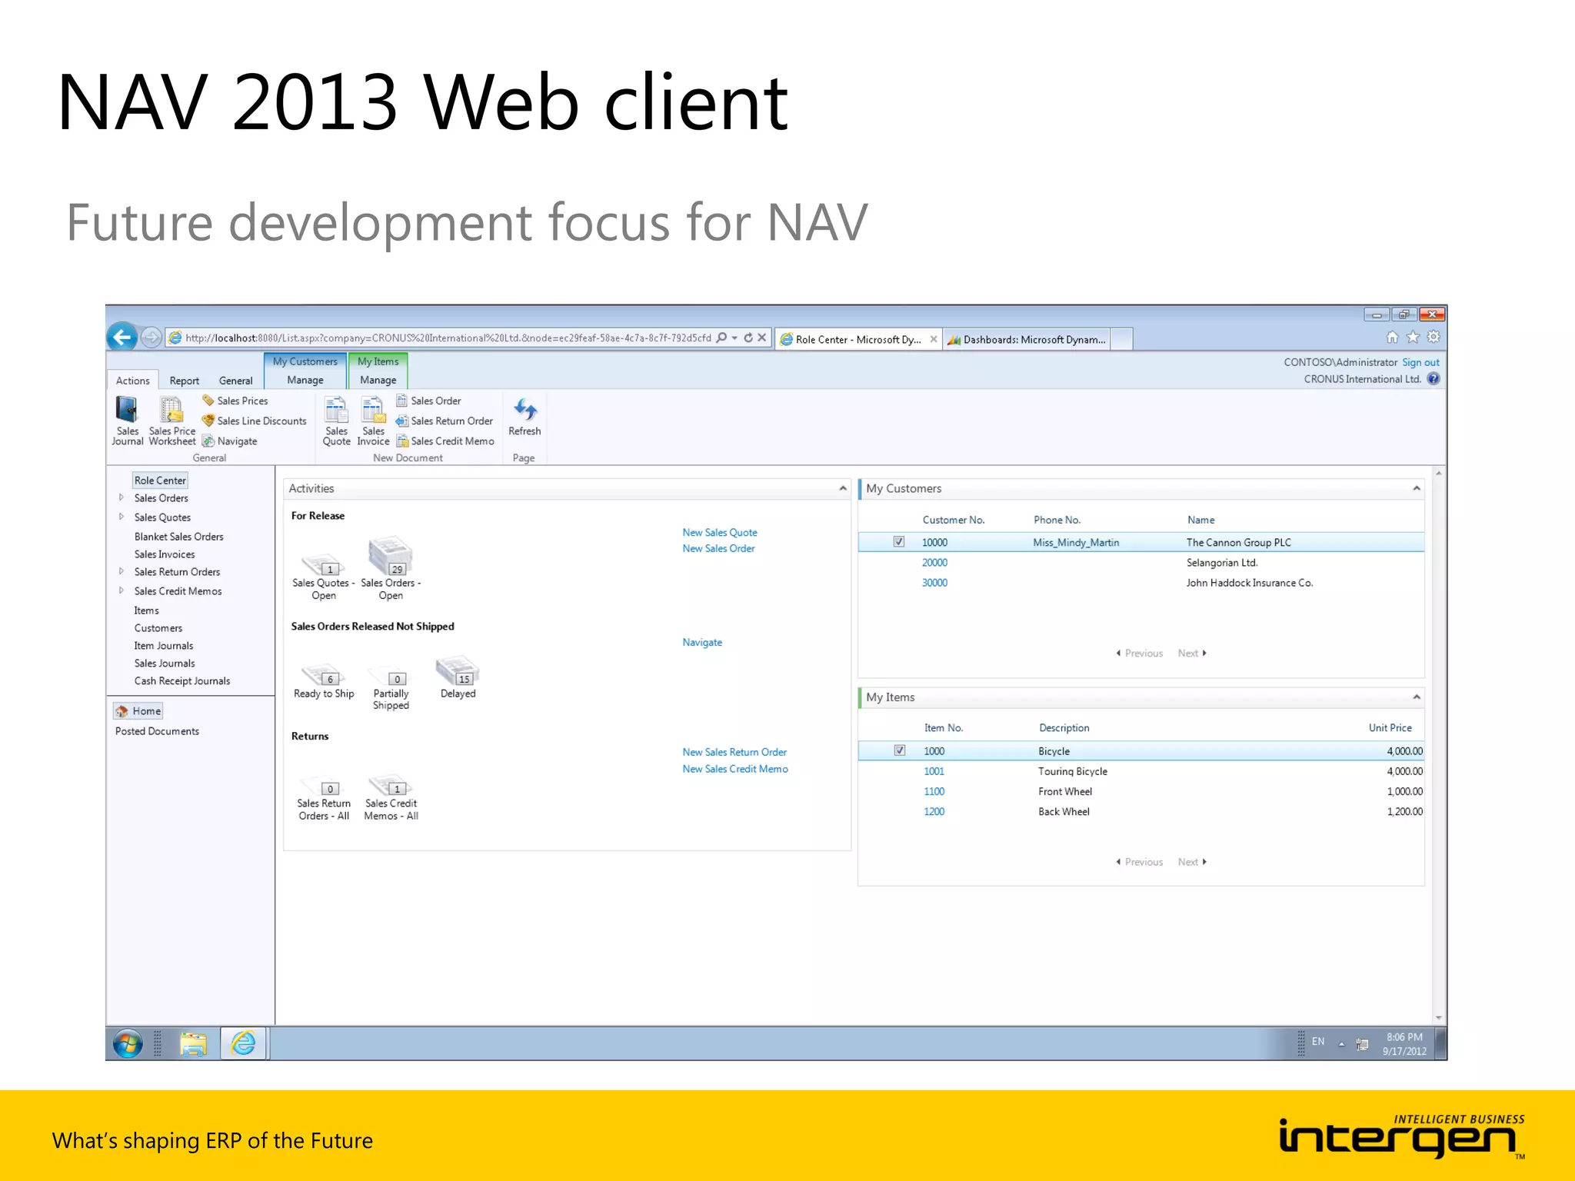The height and width of the screenshot is (1181, 1575).
Task: Select Cash Receipt Journals in navigation
Action: [x=181, y=680]
